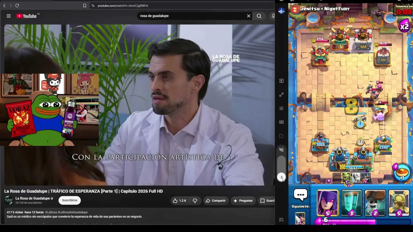This screenshot has width=413, height=232.
Task: Click the emulator sidebar exit-arrow icon
Action: tap(281, 81)
